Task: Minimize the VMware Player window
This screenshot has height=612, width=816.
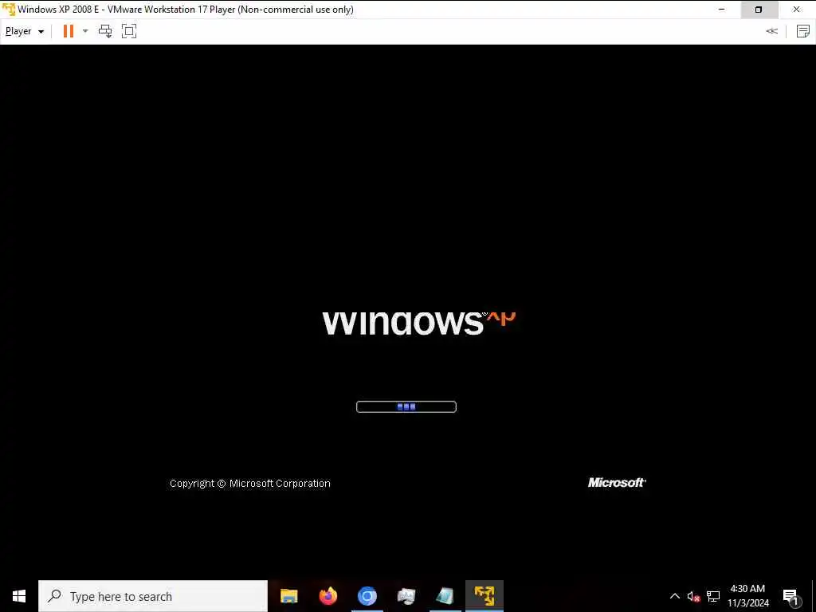Action: tap(721, 10)
